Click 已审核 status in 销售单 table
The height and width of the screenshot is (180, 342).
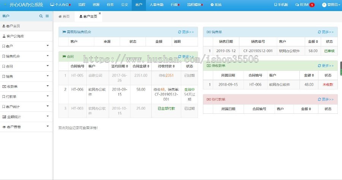pyautogui.click(x=329, y=51)
